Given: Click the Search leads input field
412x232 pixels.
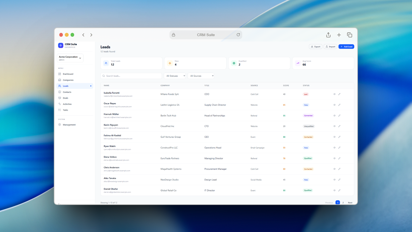Looking at the screenshot, I should click(x=131, y=76).
